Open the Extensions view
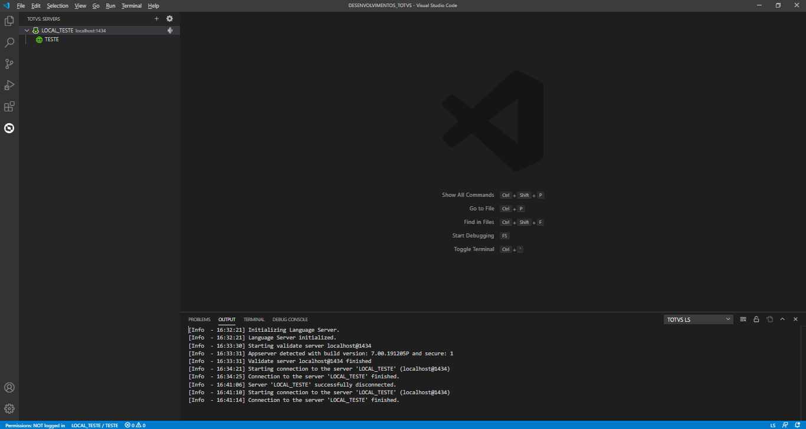The width and height of the screenshot is (806, 429). click(9, 106)
